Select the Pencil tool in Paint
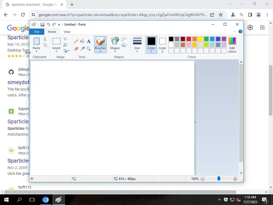The width and height of the screenshot is (273, 205). coord(76,41)
